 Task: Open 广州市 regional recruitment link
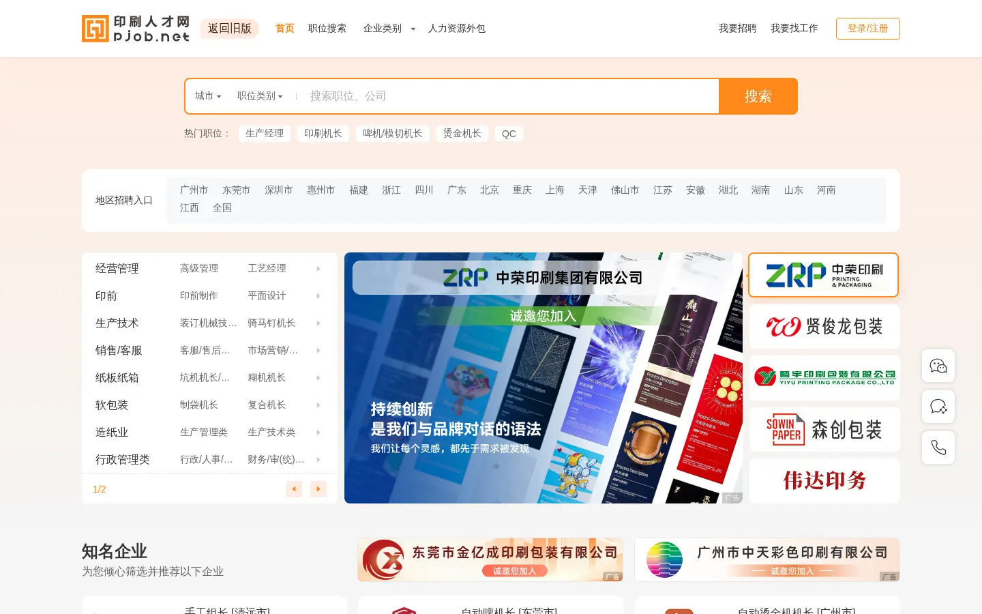(x=194, y=190)
